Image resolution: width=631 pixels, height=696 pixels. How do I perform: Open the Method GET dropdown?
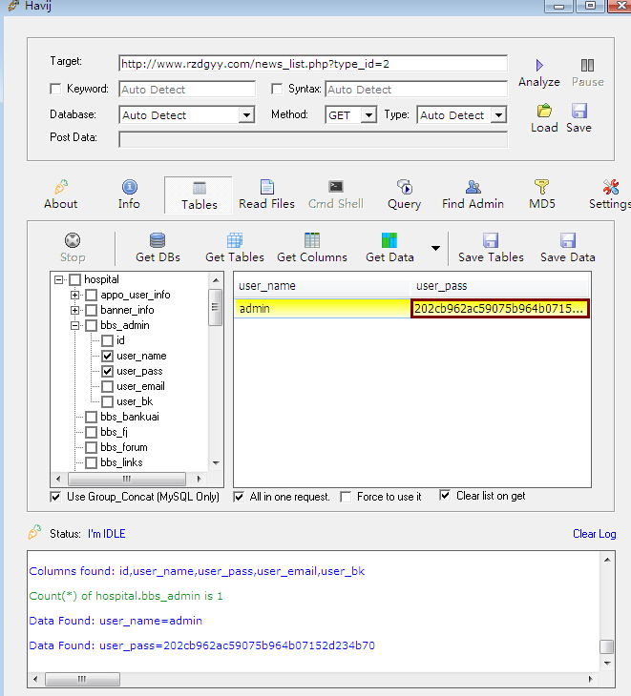[x=368, y=115]
